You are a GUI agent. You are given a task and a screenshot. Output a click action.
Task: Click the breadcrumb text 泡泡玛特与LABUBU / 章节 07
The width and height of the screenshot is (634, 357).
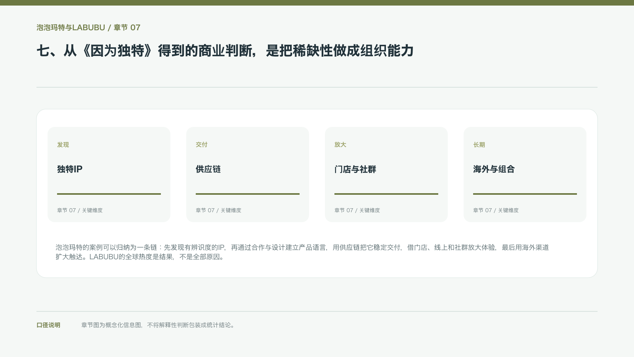tap(88, 27)
